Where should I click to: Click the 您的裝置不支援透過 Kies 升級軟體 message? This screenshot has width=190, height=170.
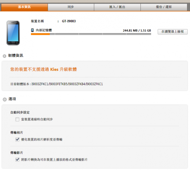tap(43, 69)
